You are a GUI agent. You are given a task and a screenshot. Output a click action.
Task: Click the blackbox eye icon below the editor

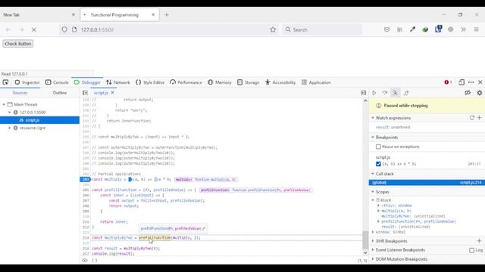pyautogui.click(x=85, y=260)
